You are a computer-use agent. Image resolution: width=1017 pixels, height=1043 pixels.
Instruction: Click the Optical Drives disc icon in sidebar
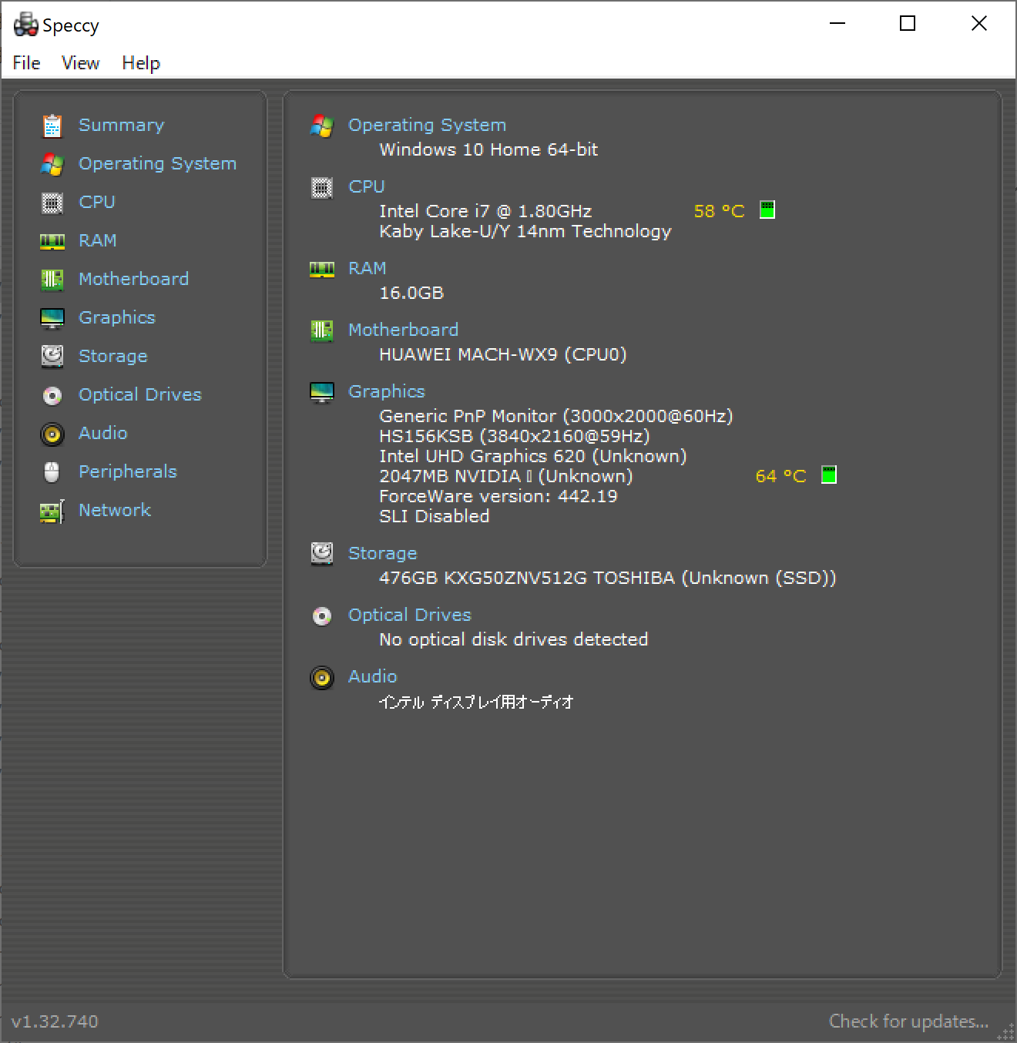52,395
